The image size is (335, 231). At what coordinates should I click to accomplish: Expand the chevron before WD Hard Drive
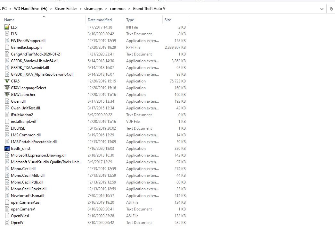[x=10, y=9]
